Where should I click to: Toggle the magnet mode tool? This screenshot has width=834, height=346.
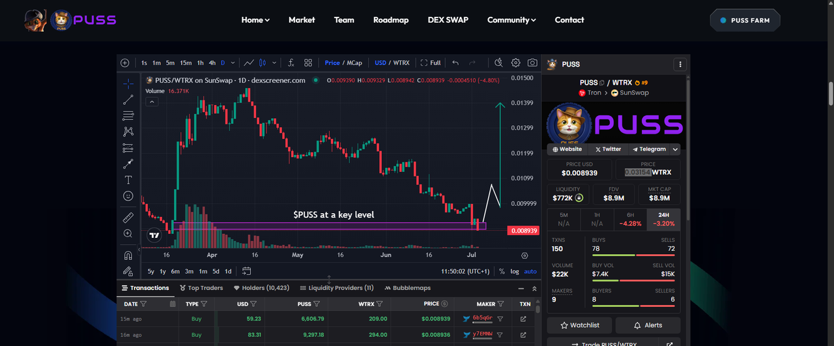(128, 255)
